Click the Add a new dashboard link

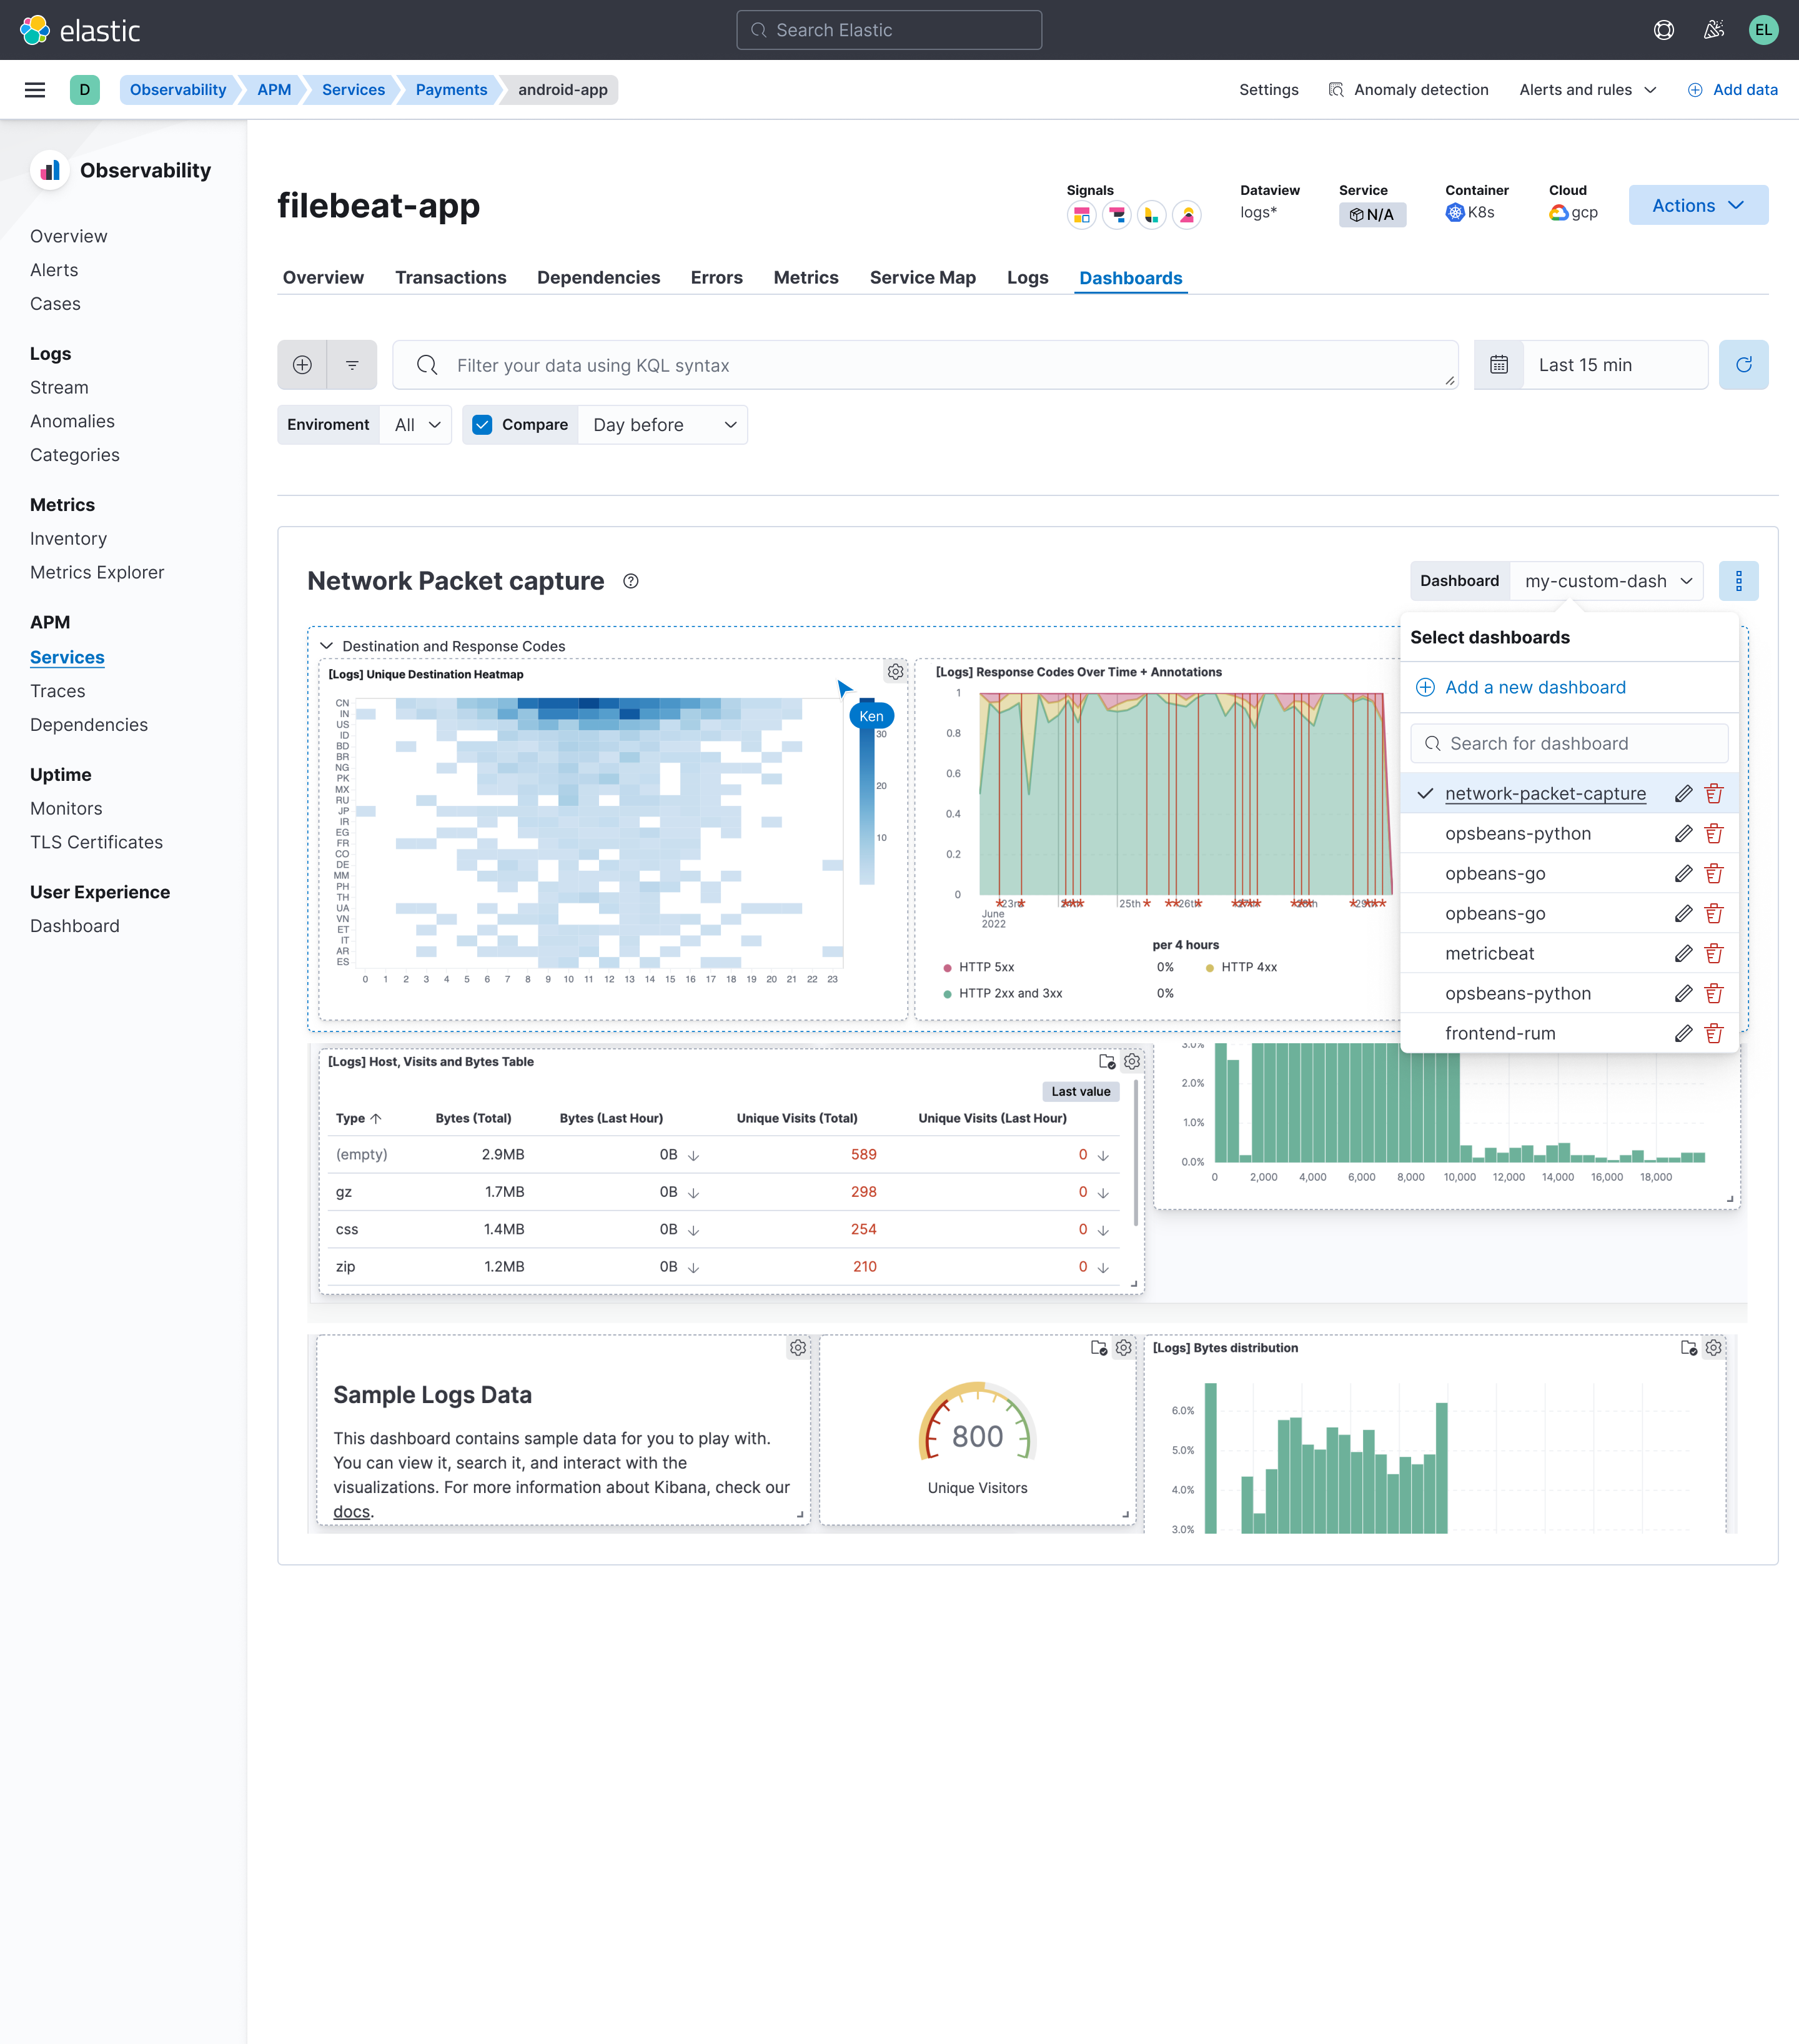1535,687
